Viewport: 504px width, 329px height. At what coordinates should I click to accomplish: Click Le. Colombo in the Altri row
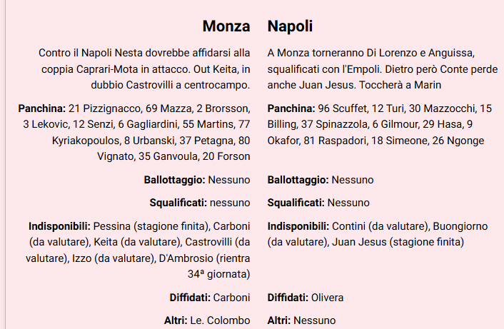(x=220, y=320)
